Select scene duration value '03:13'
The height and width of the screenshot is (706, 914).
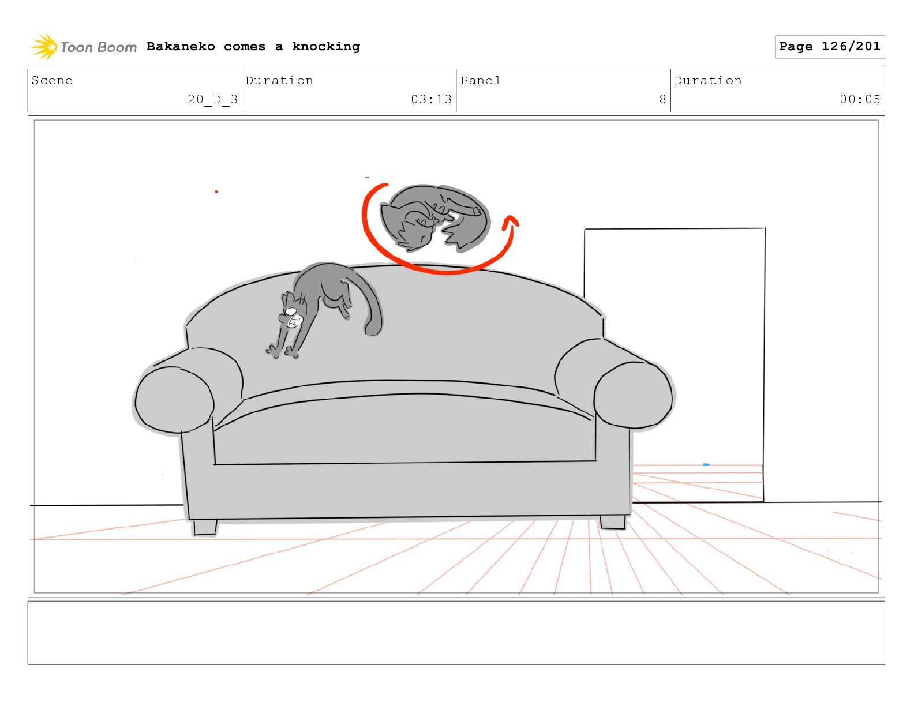432,99
